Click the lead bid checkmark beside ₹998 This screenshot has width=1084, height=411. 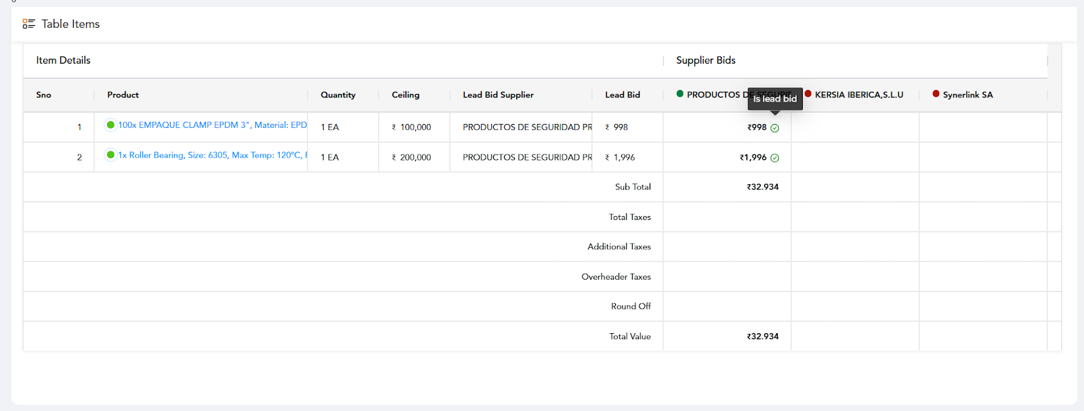click(775, 128)
